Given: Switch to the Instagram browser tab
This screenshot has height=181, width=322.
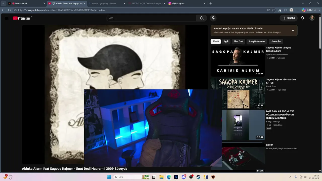Looking at the screenshot, I should 187,4.
